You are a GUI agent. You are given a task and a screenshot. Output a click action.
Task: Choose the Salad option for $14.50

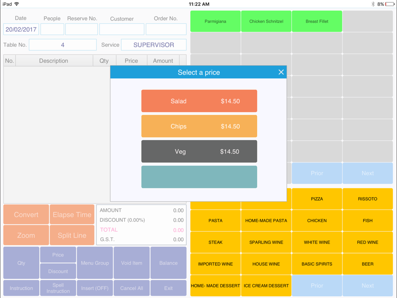199,101
